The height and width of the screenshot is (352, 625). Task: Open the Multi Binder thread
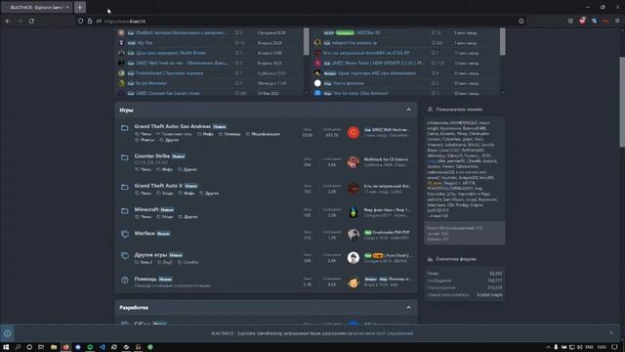171,53
